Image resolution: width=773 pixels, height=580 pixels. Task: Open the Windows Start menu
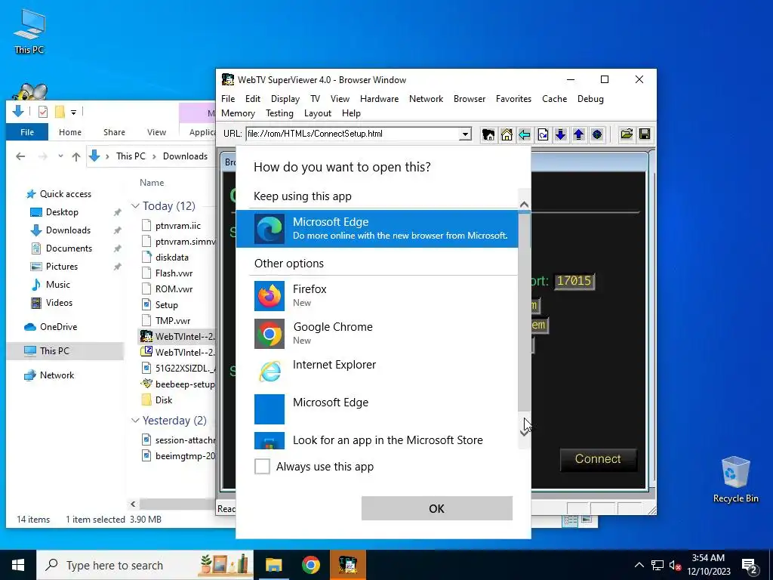coord(18,565)
